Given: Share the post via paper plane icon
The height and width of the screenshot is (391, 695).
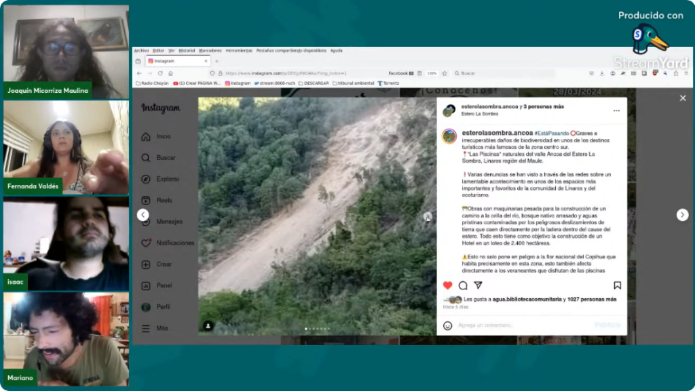Looking at the screenshot, I should click(478, 285).
